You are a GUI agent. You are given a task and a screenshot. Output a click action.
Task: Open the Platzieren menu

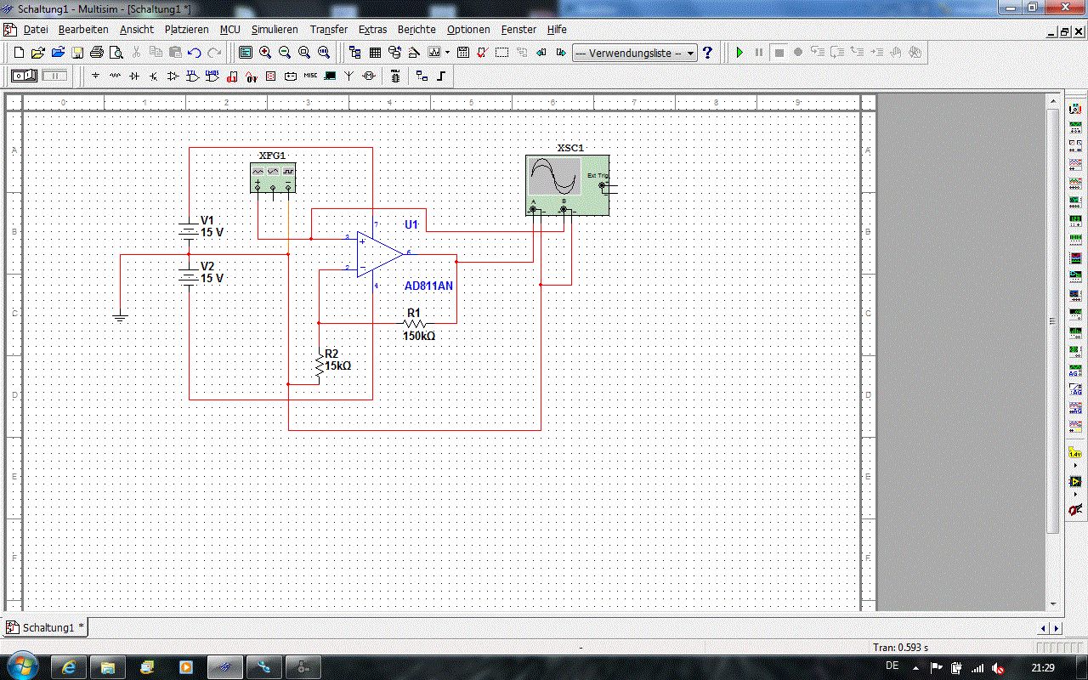[x=186, y=29]
